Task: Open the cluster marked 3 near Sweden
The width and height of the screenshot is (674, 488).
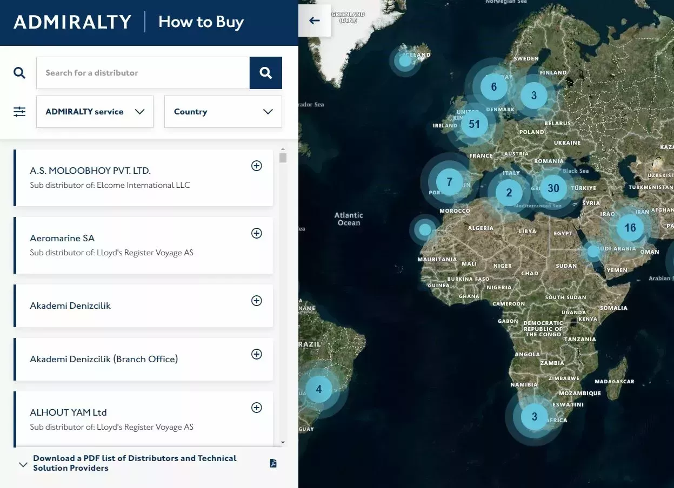Action: 534,96
